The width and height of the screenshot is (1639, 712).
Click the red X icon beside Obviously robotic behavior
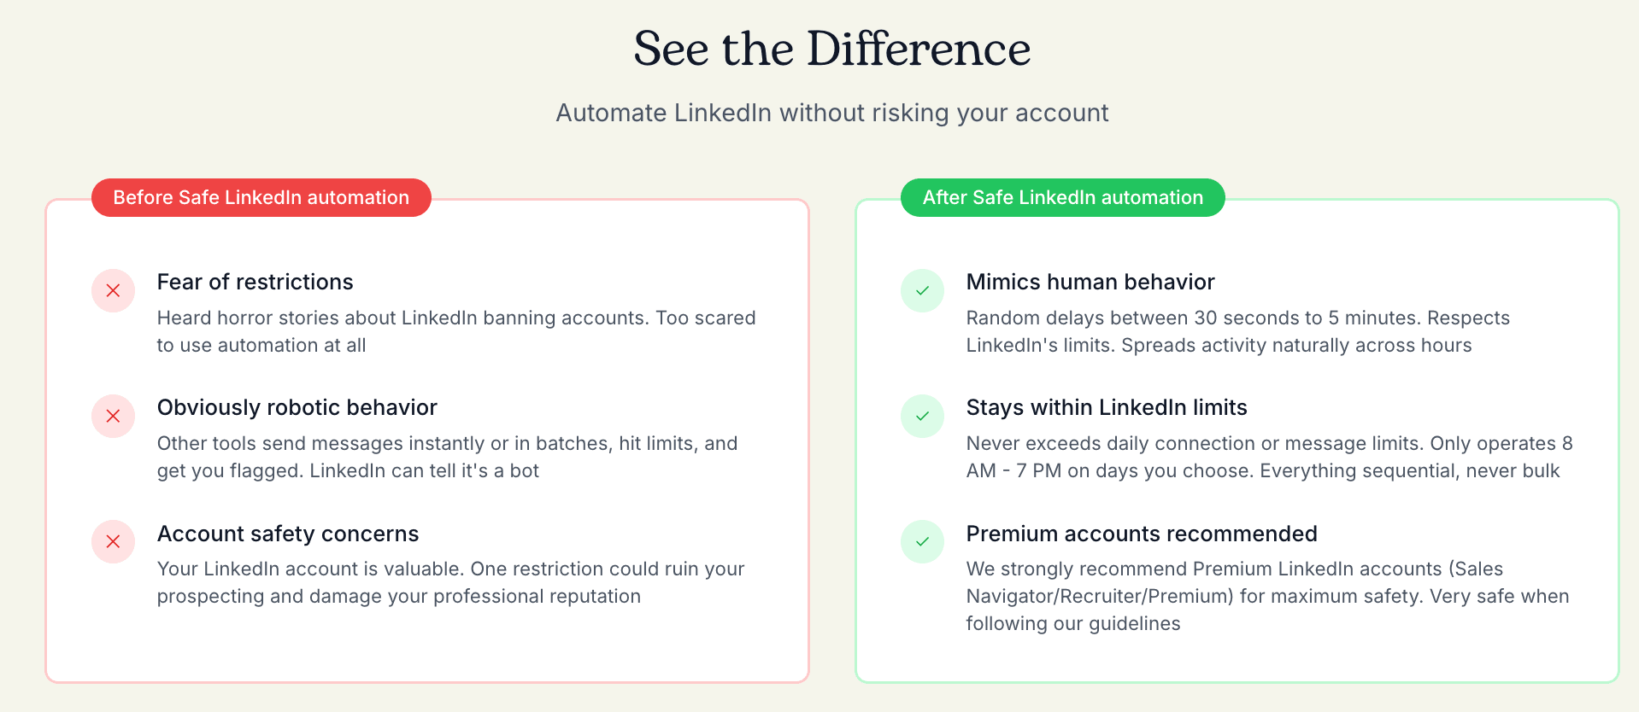point(113,417)
